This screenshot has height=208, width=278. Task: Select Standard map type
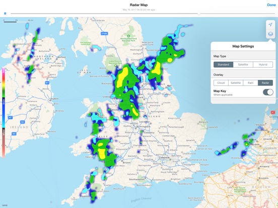(x=224, y=64)
